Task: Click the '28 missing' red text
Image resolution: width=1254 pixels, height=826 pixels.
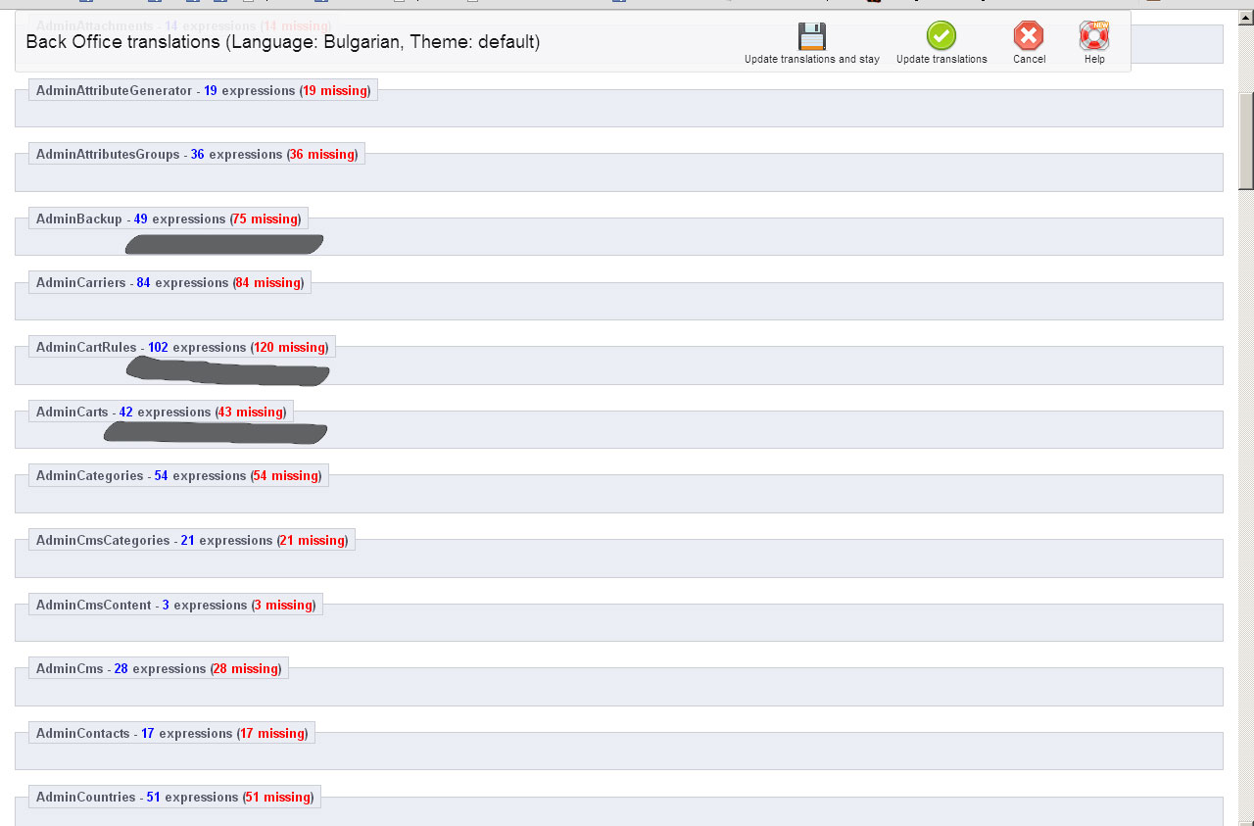Action: coord(246,668)
